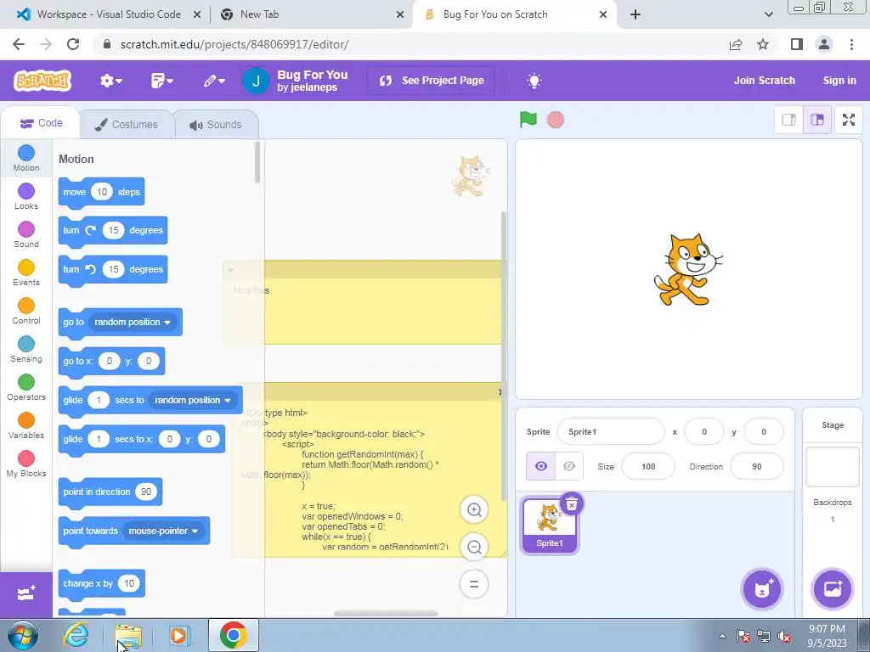This screenshot has height=652, width=870.
Task: Click the workspace horizontal scrollbar
Action: coord(387,613)
